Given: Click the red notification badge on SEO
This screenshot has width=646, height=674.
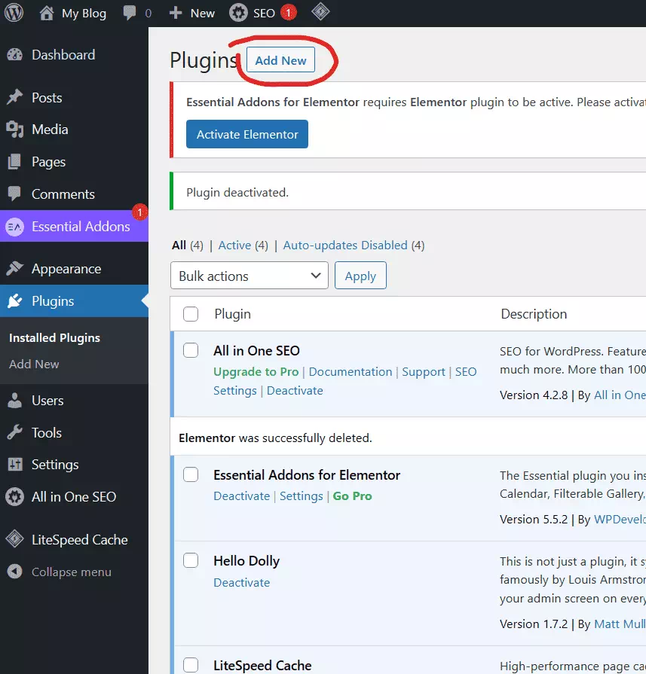Looking at the screenshot, I should pyautogui.click(x=289, y=13).
